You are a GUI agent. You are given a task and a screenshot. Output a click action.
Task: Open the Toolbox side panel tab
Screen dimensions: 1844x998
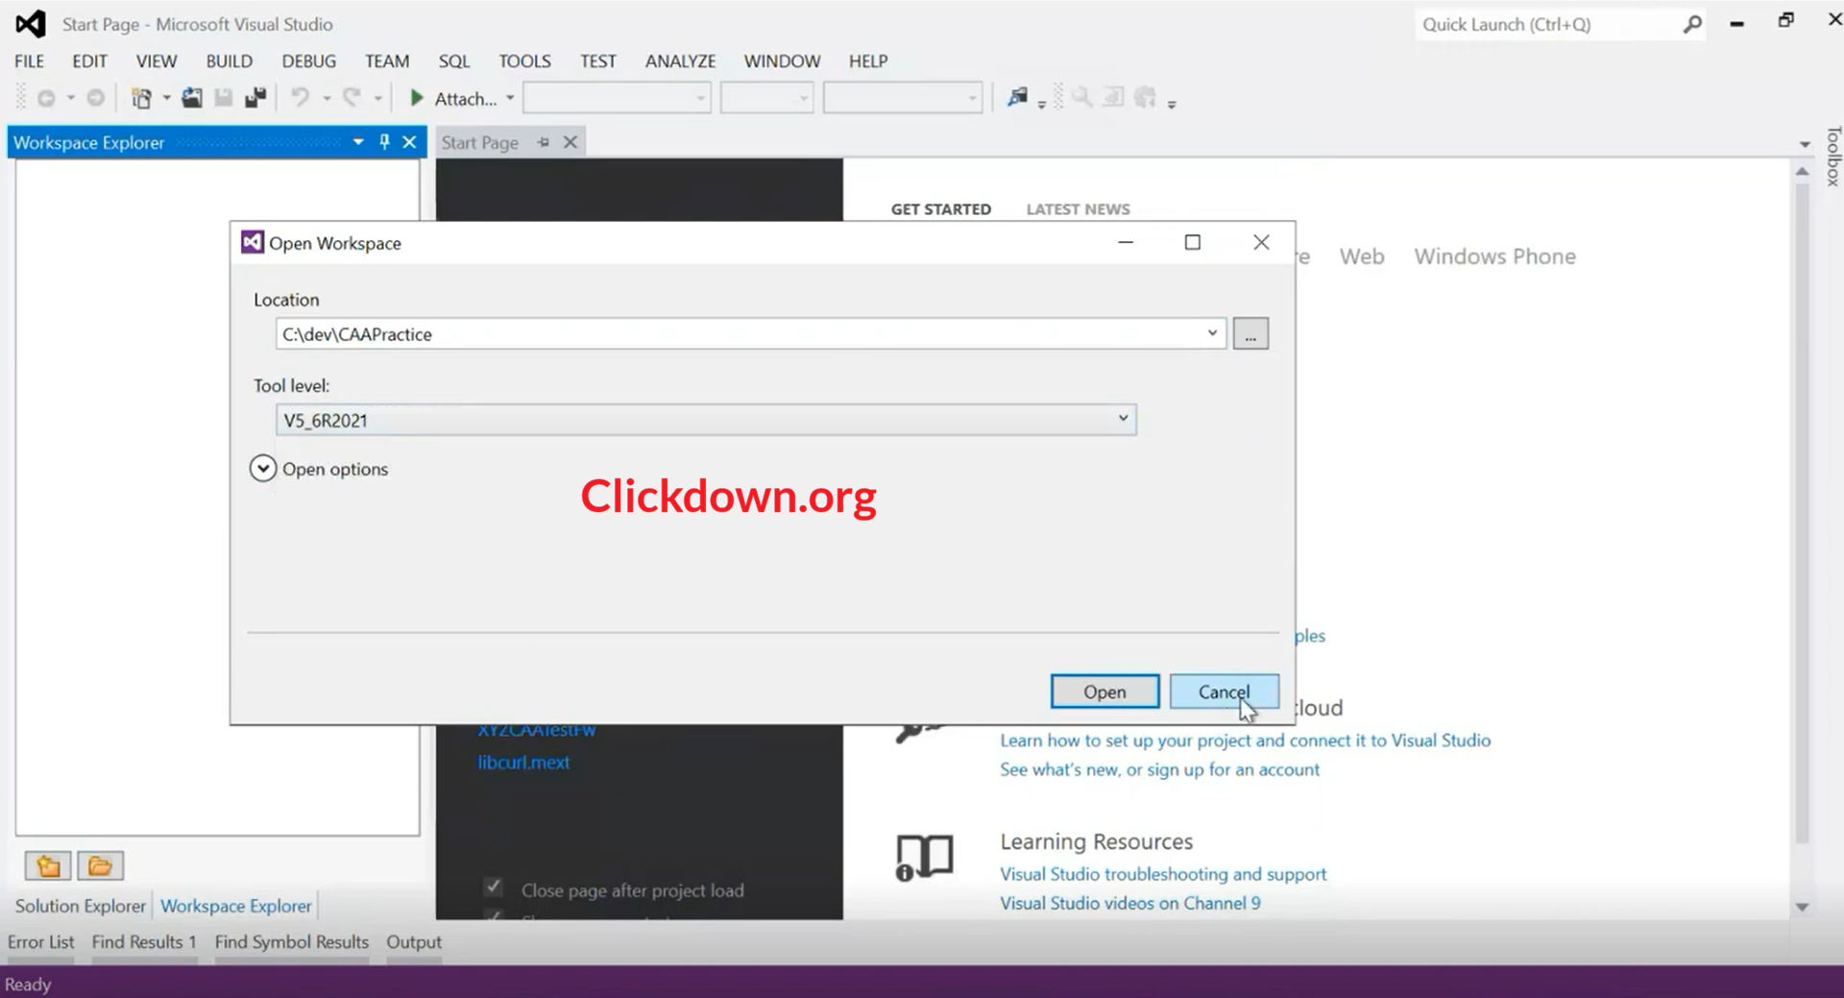pyautogui.click(x=1832, y=156)
